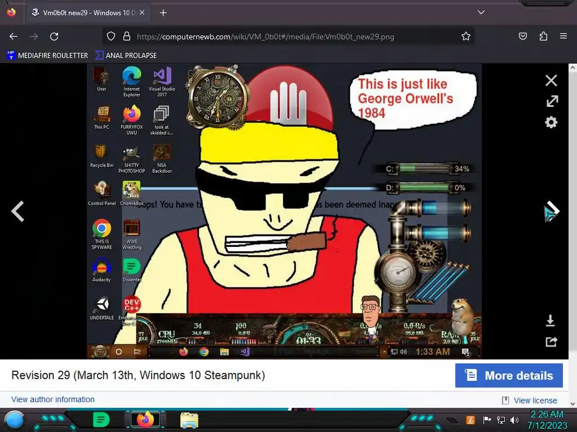View site security padlock info
Screen dimensions: 577x432
point(127,37)
